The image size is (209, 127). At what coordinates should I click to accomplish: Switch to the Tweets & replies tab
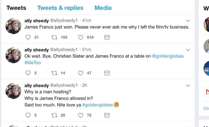(x=60, y=8)
